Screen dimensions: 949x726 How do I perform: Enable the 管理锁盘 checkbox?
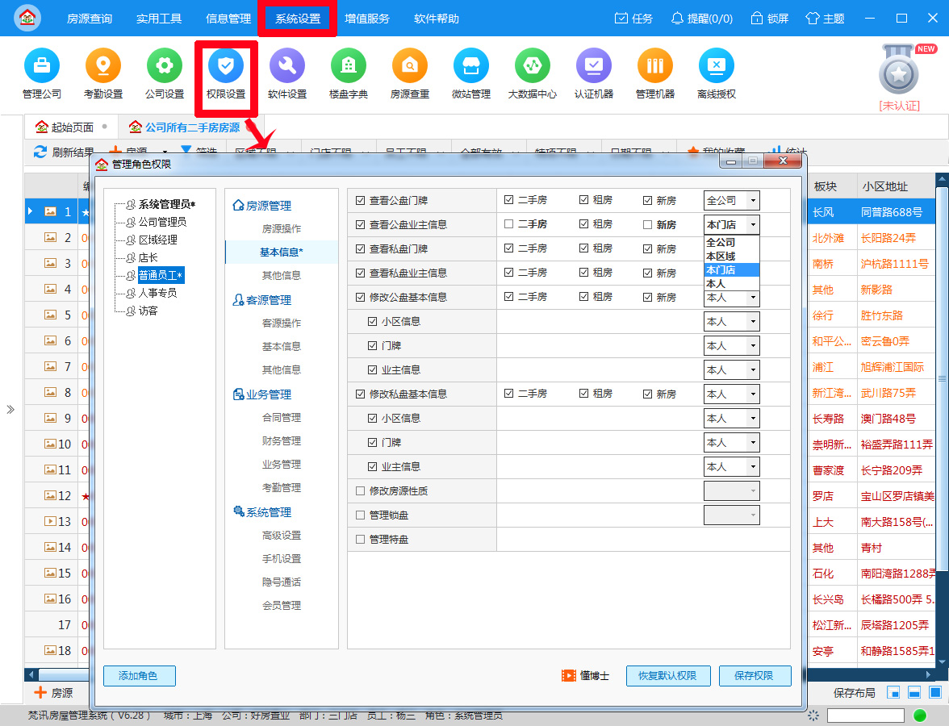click(x=360, y=515)
